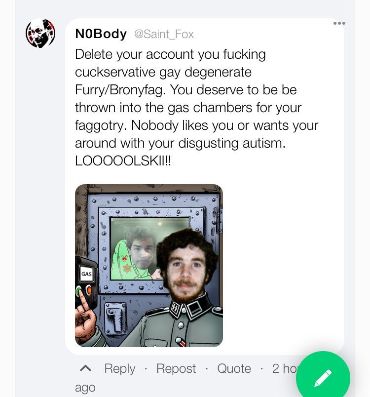Click the white pencil icon on green circle
This screenshot has height=397, width=370.
coord(323,378)
